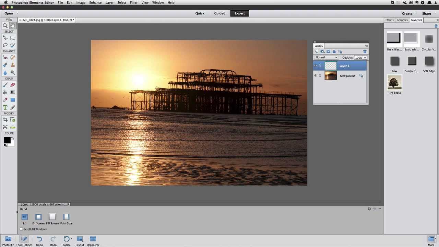Expand the Opacity dropdown arrow
The width and height of the screenshot is (439, 247).
[365, 57]
